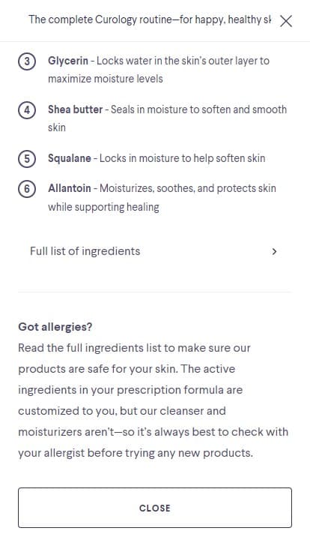
Task: Click the sentence mentioning your allergist
Action: pos(136,452)
